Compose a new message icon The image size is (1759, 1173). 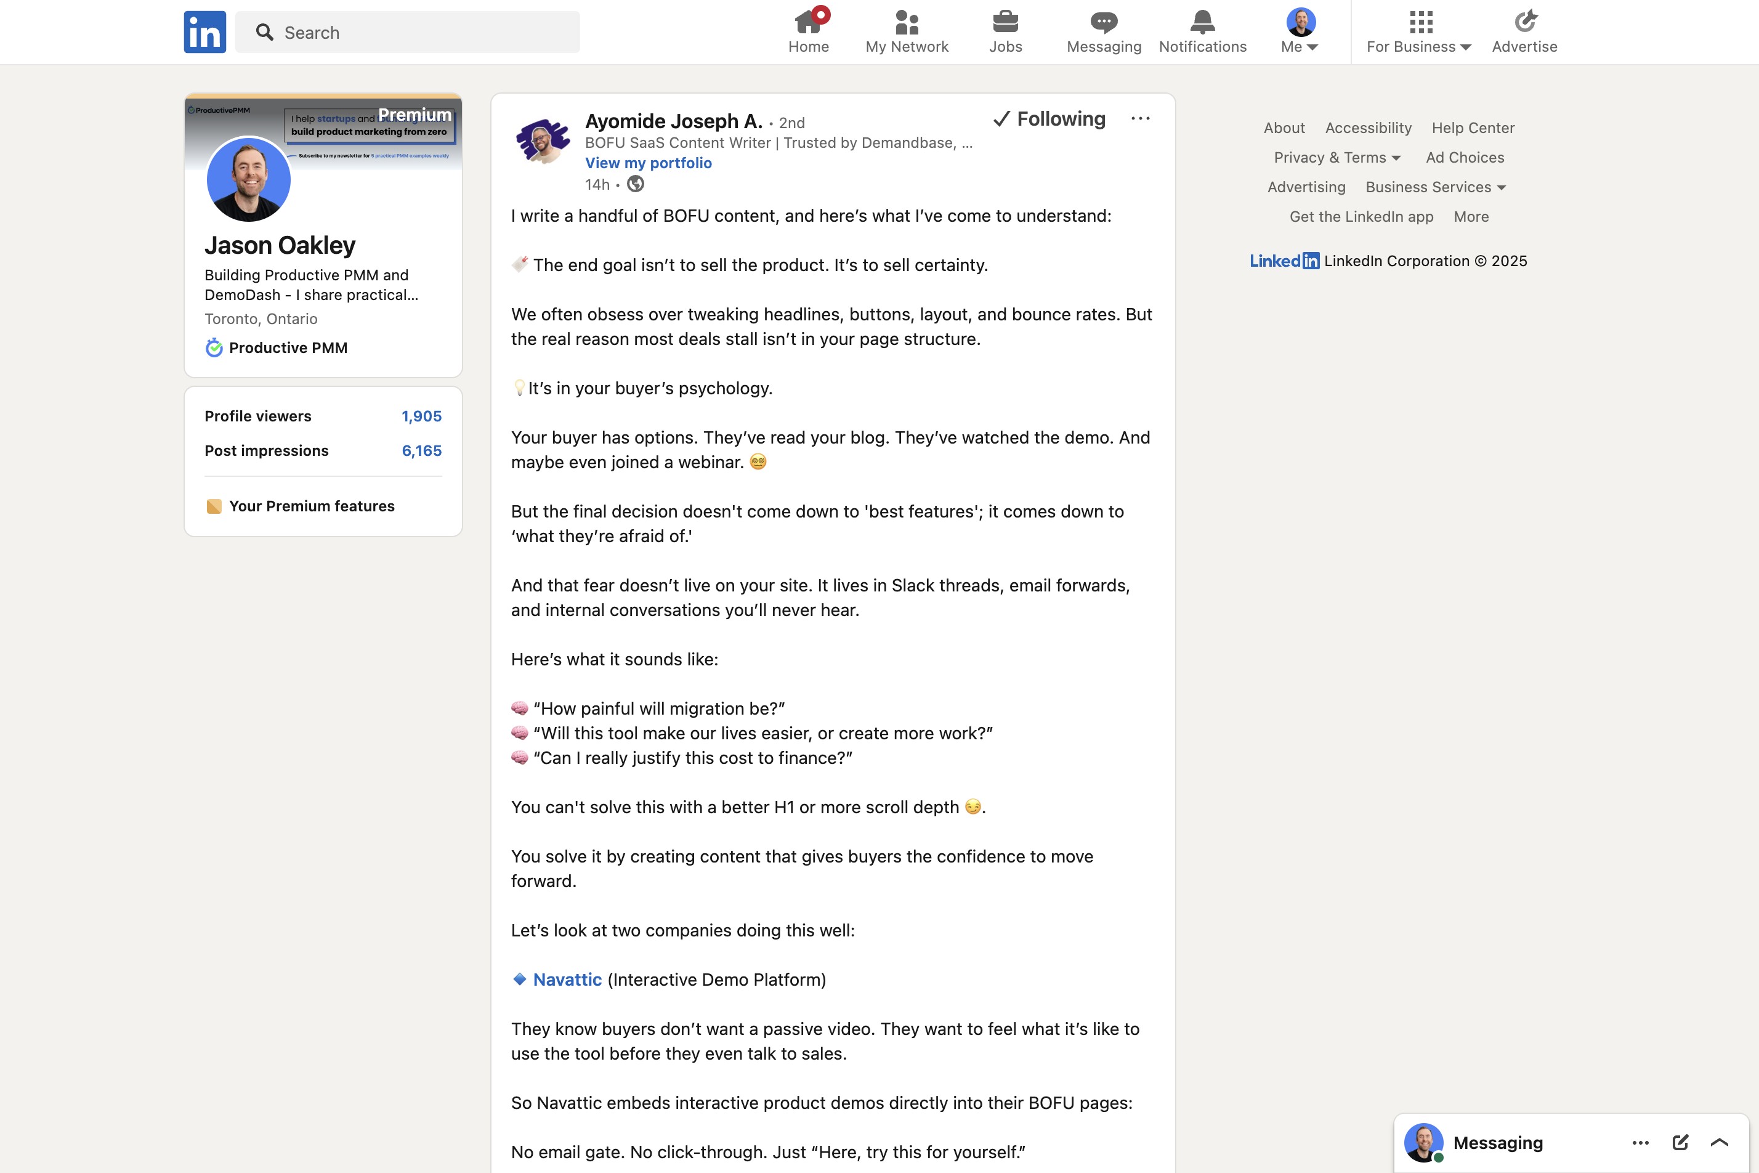coord(1680,1142)
